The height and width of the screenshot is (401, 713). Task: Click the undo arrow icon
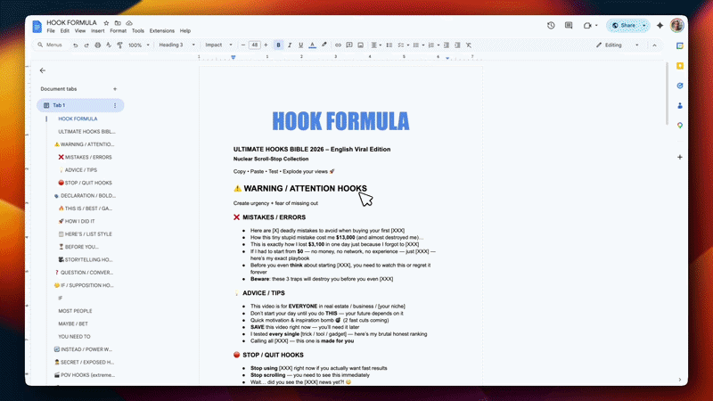(x=75, y=45)
